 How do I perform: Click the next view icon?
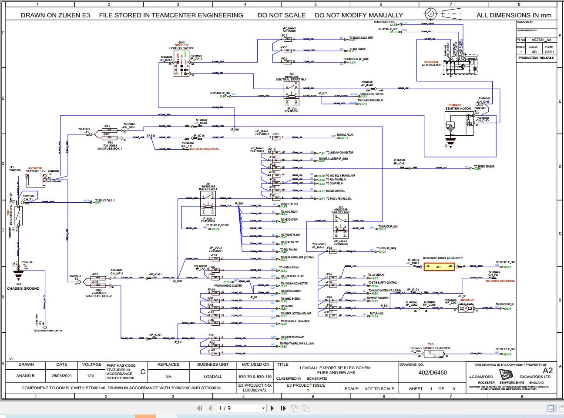tap(305, 408)
